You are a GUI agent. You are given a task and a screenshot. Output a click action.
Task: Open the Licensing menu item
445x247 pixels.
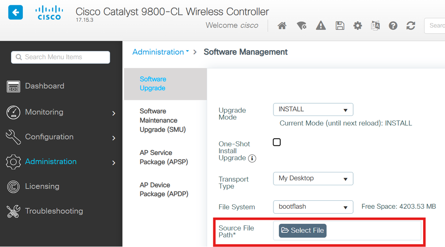point(42,186)
